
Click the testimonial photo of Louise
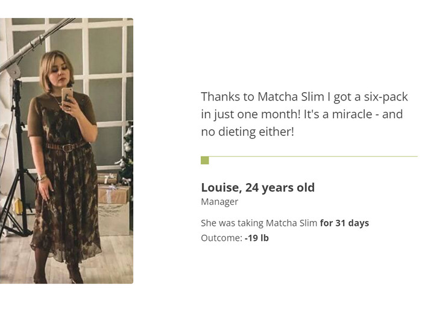(66, 151)
